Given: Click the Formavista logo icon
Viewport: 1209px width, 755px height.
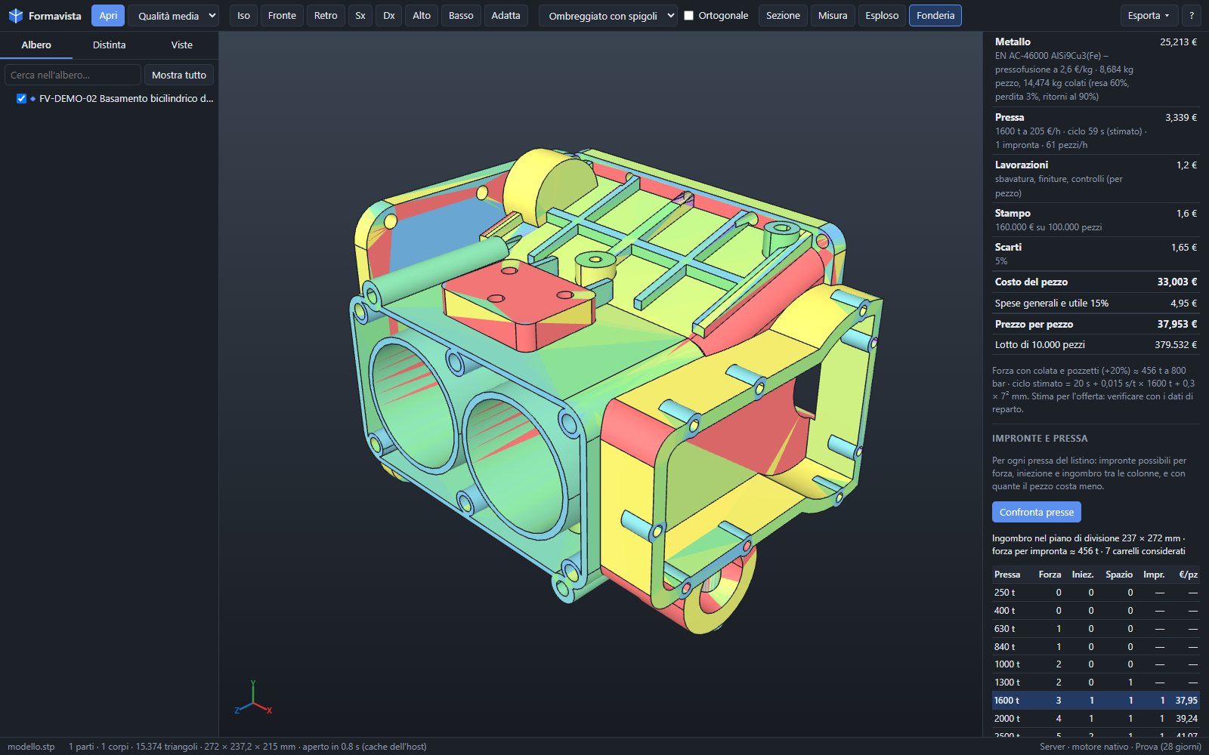Looking at the screenshot, I should click(x=15, y=16).
